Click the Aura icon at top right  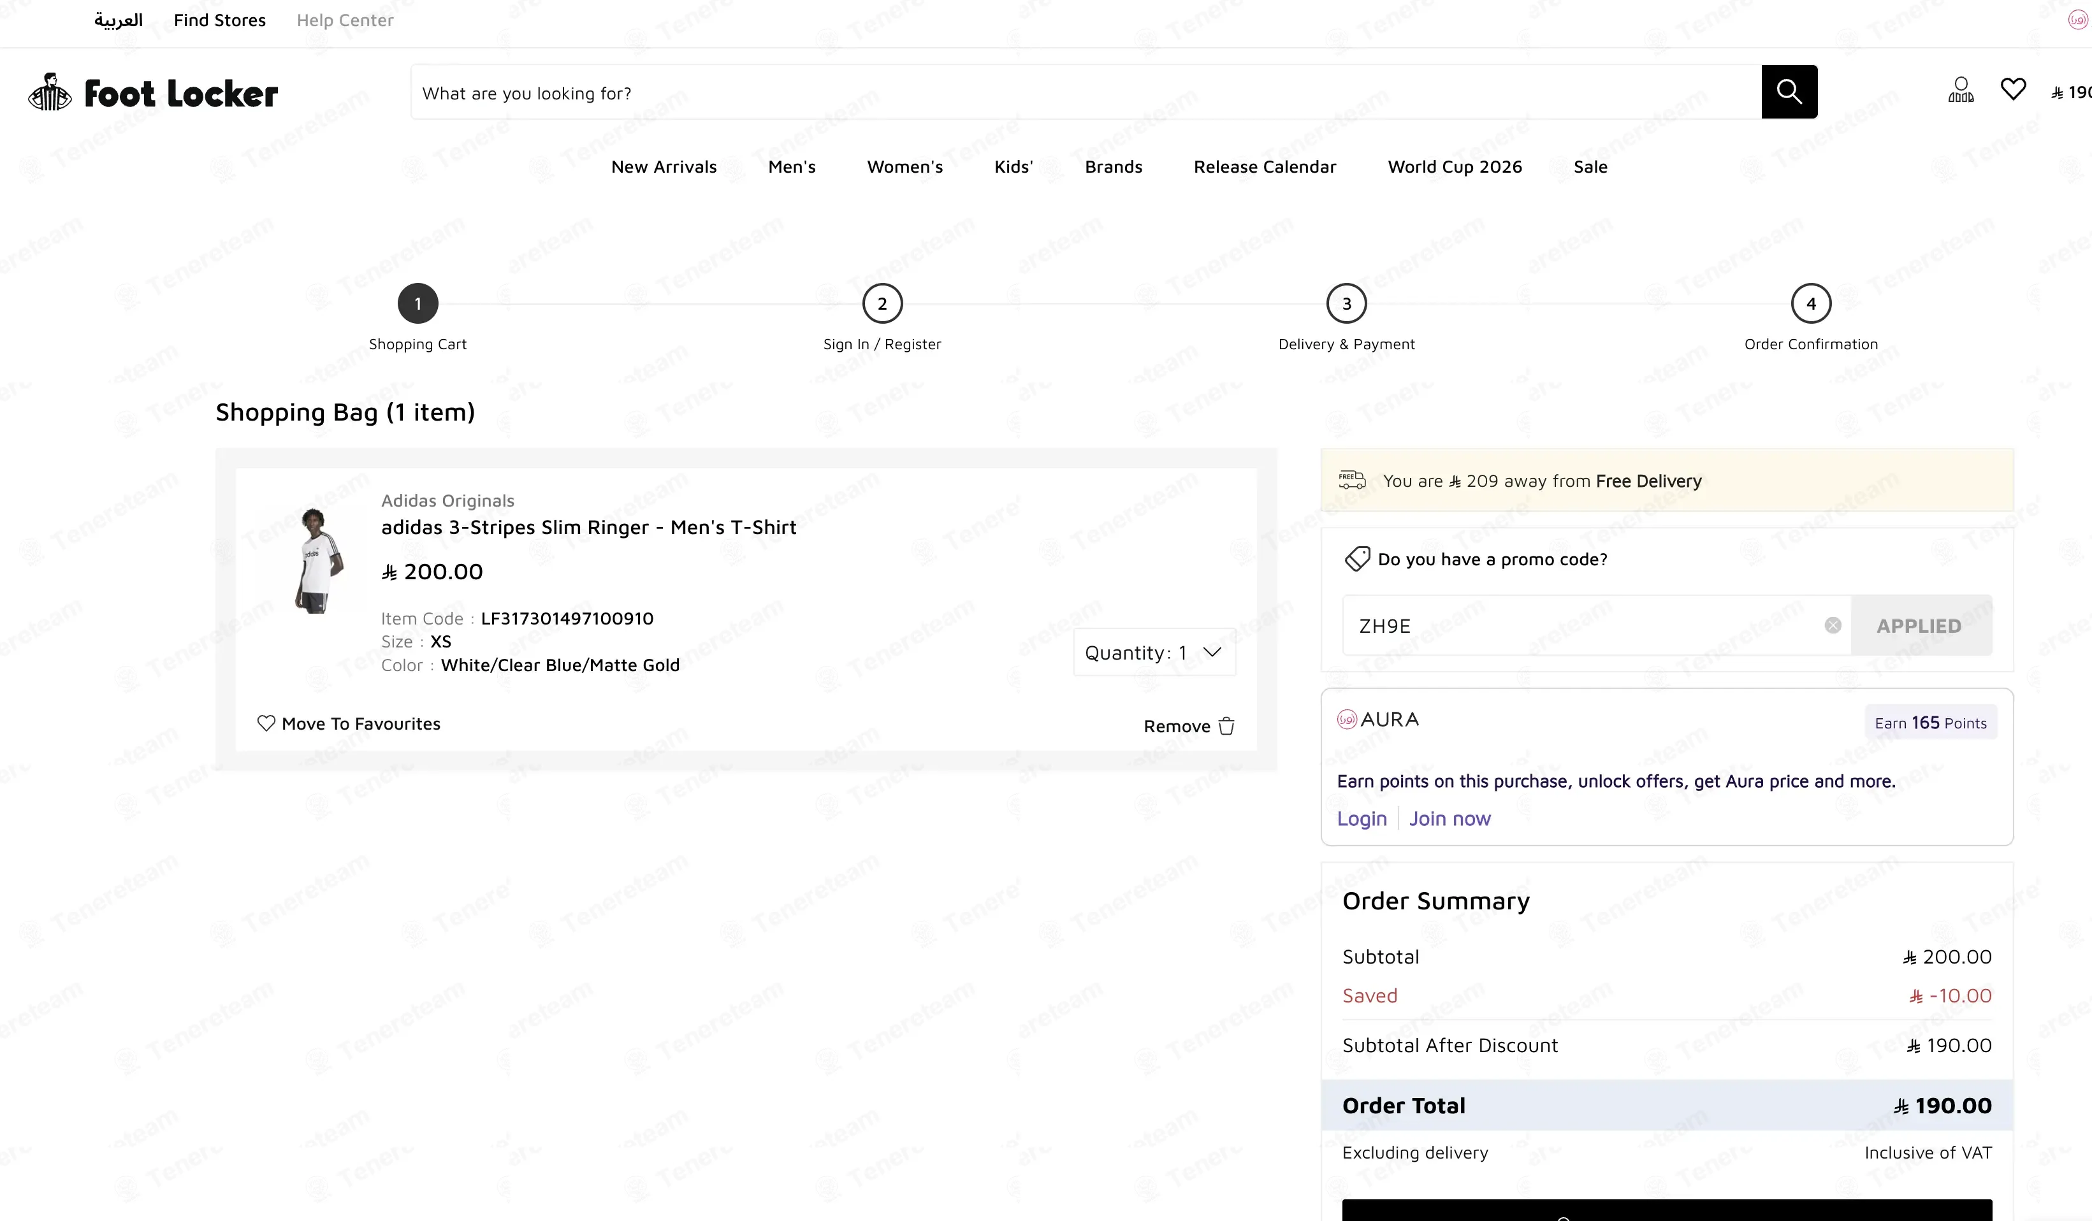(x=2078, y=19)
